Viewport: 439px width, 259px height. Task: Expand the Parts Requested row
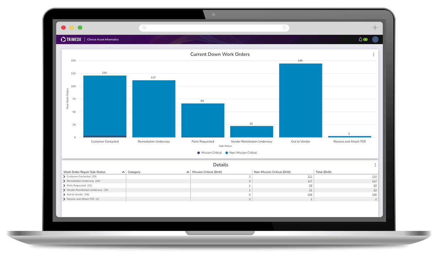[x=64, y=186]
